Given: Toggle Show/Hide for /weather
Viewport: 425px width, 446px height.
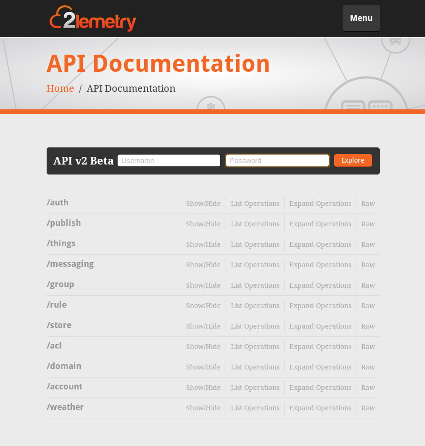Looking at the screenshot, I should (203, 408).
